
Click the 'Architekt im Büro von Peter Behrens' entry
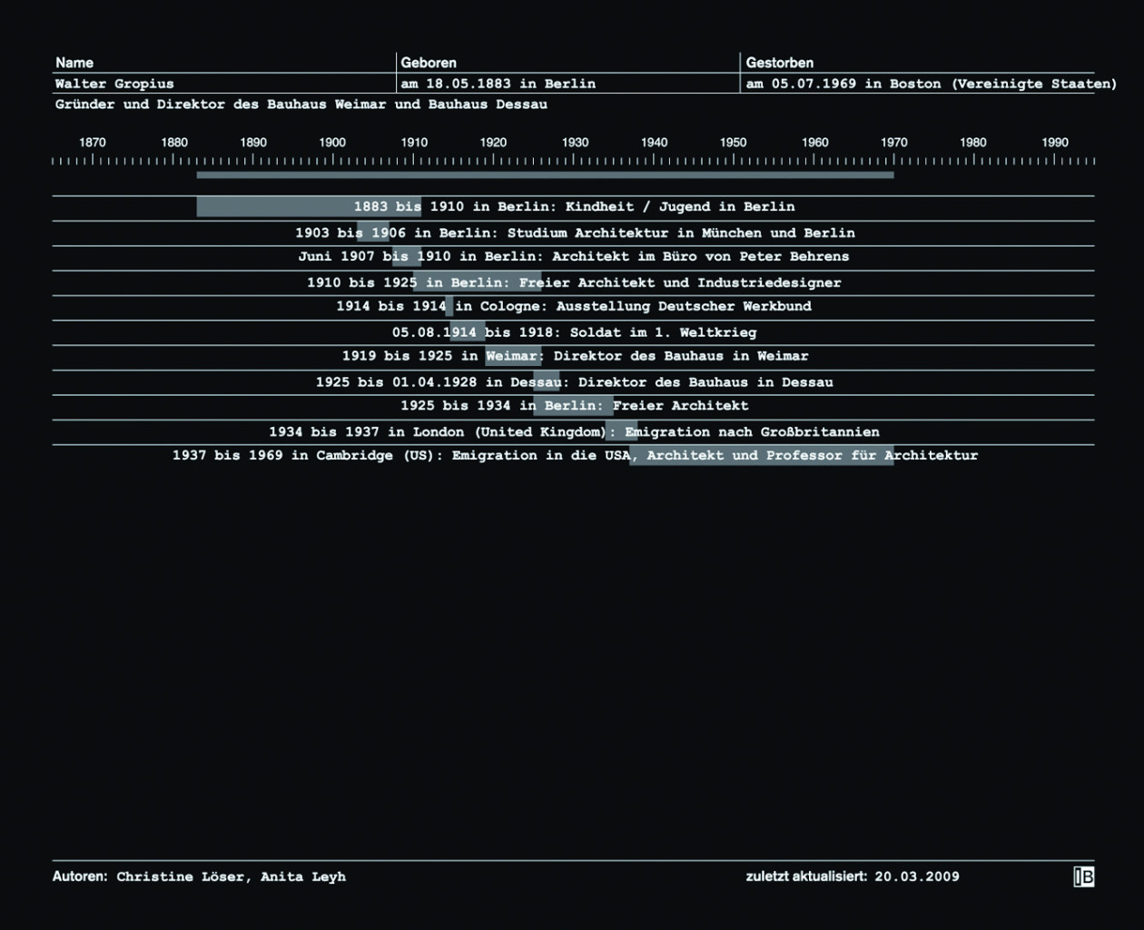click(574, 257)
